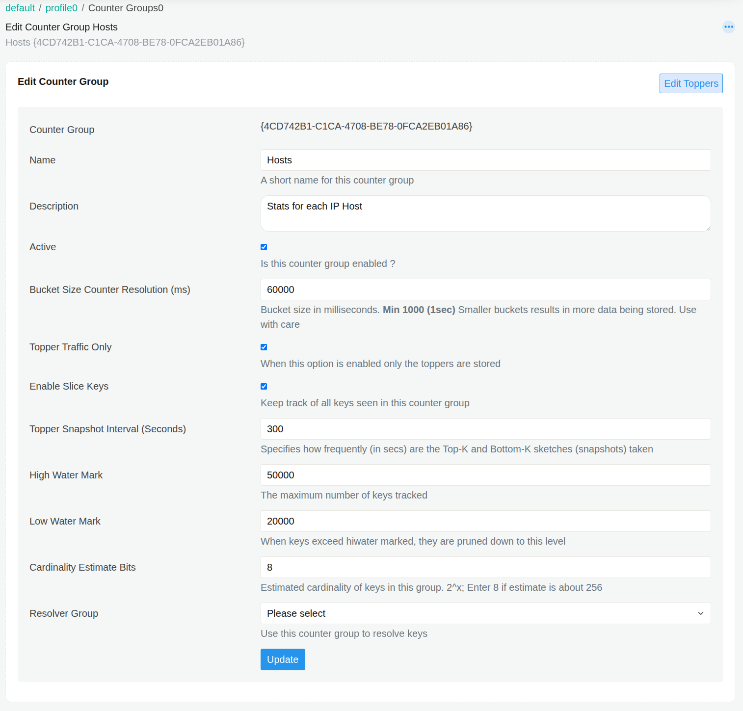
Task: Toggle the Active checkbox
Action: point(264,247)
